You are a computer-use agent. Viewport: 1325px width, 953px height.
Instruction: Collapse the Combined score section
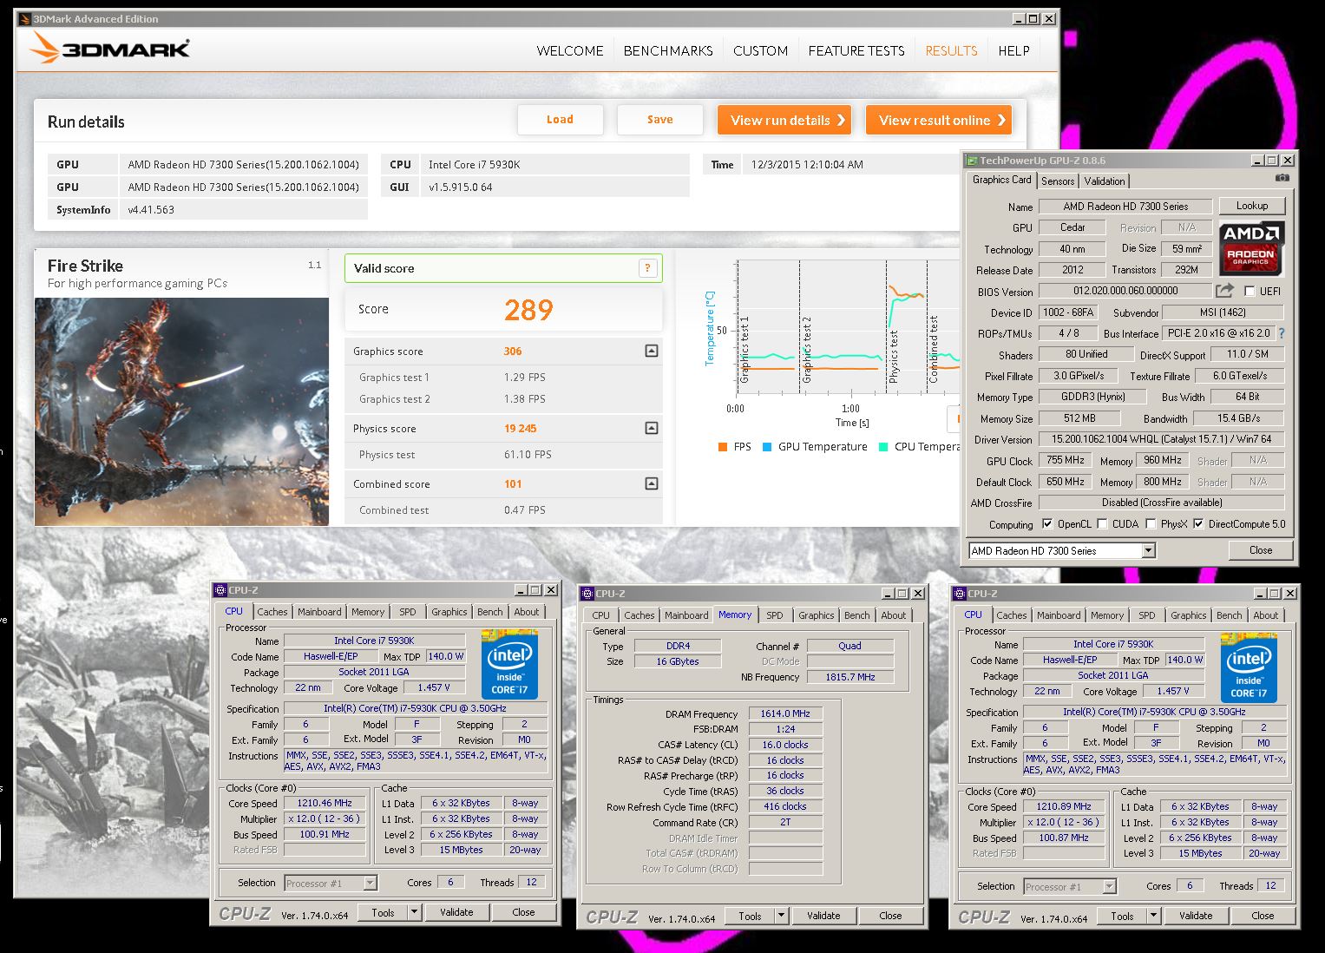(x=652, y=483)
